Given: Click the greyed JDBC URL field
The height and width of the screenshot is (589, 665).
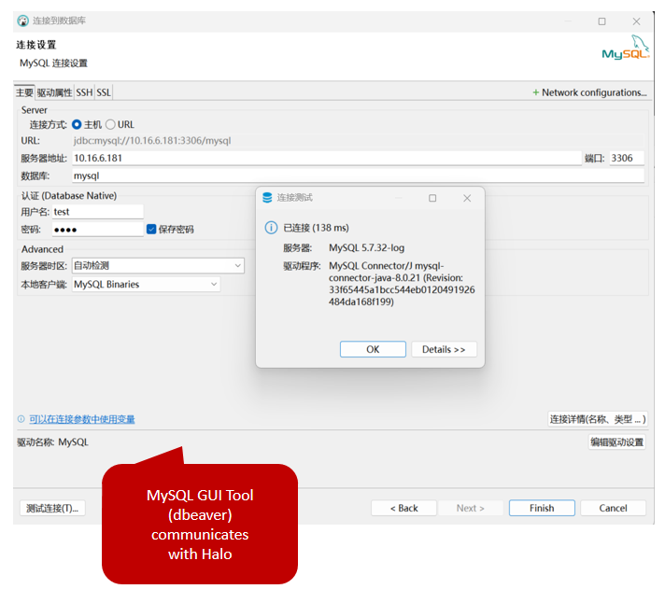Looking at the screenshot, I should [x=358, y=141].
